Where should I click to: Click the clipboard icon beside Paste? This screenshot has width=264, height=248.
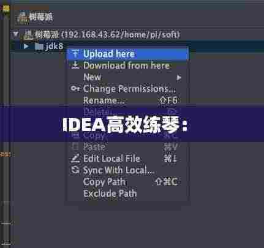tap(75, 146)
